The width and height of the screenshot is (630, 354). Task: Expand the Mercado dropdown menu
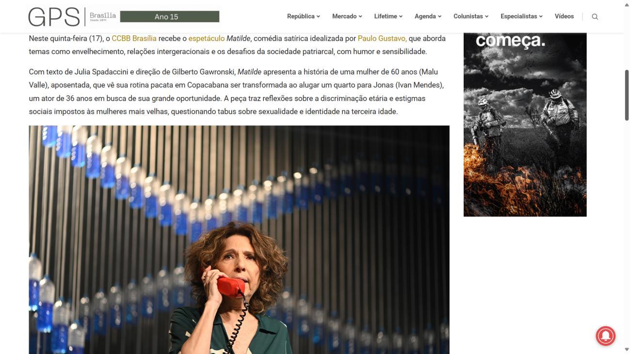coord(347,16)
